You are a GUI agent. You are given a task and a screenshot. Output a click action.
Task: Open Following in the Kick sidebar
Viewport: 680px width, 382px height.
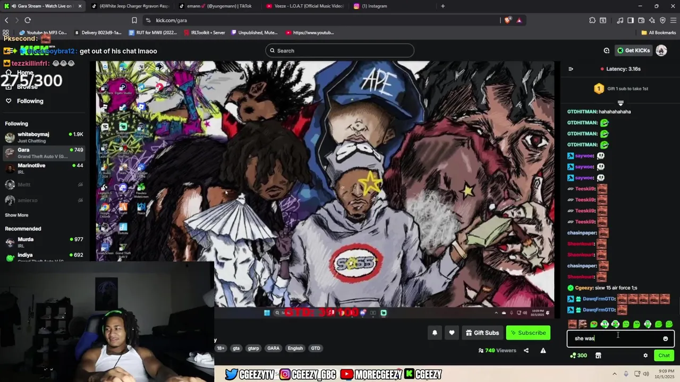pos(24,101)
